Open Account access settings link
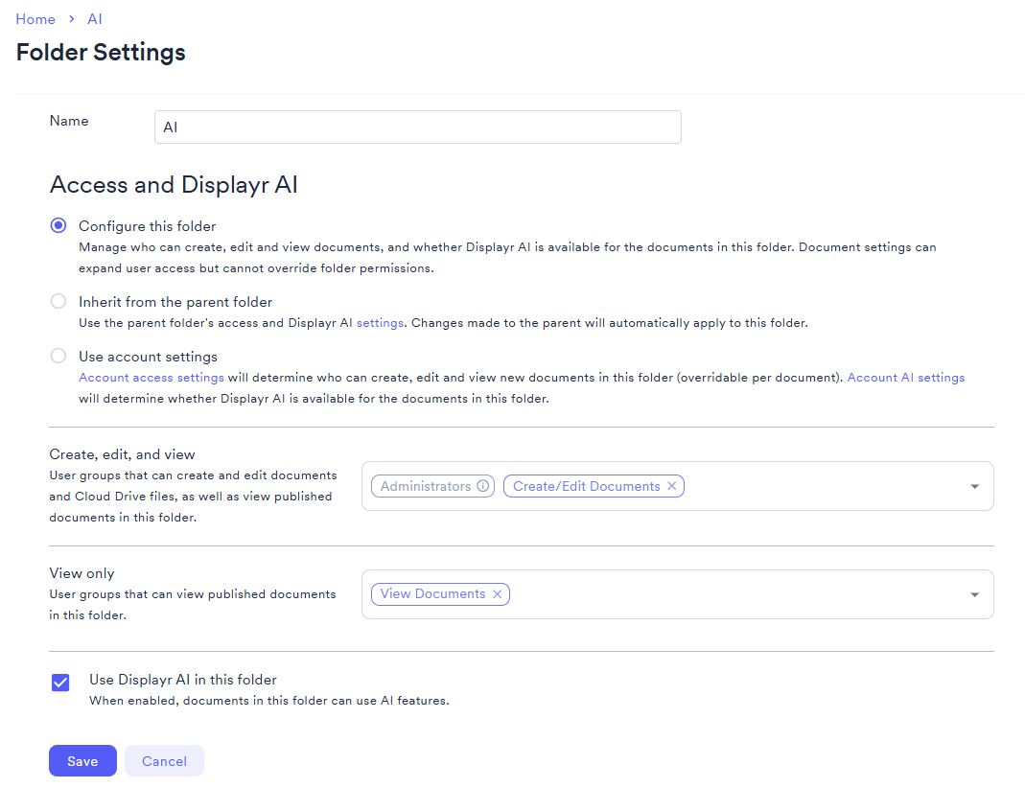The width and height of the screenshot is (1025, 788). (x=151, y=378)
